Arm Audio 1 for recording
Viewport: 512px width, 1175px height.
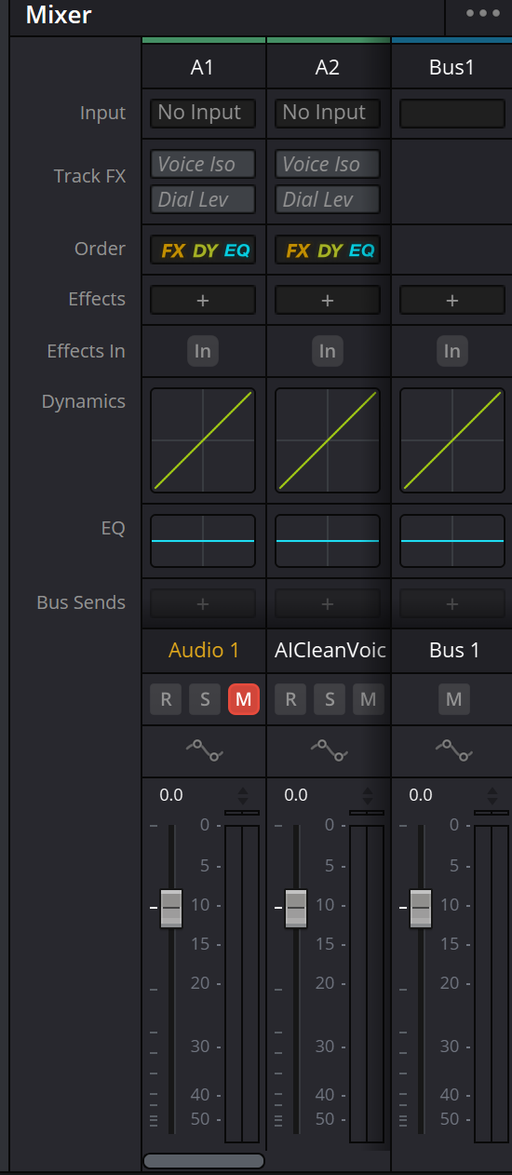click(x=166, y=699)
